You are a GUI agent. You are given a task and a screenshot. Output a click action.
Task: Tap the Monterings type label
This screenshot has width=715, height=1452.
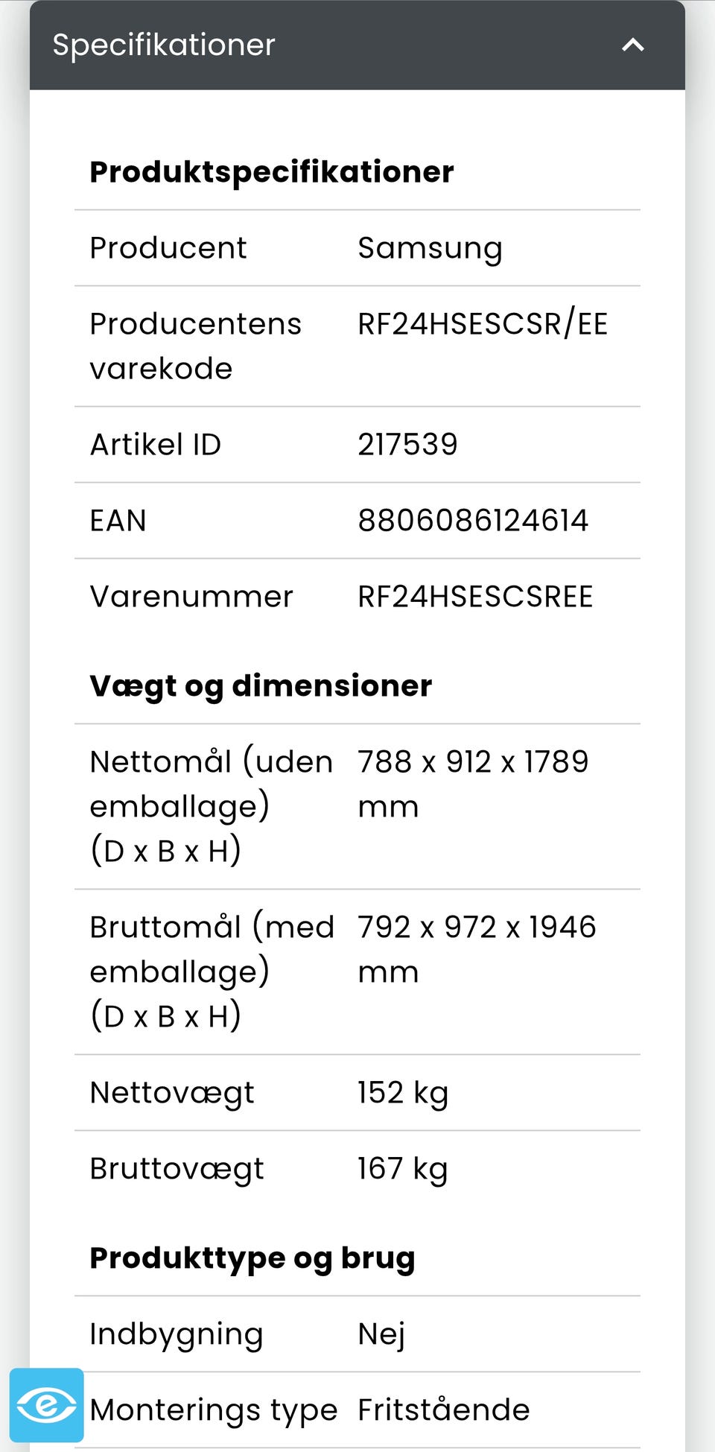[214, 1410]
